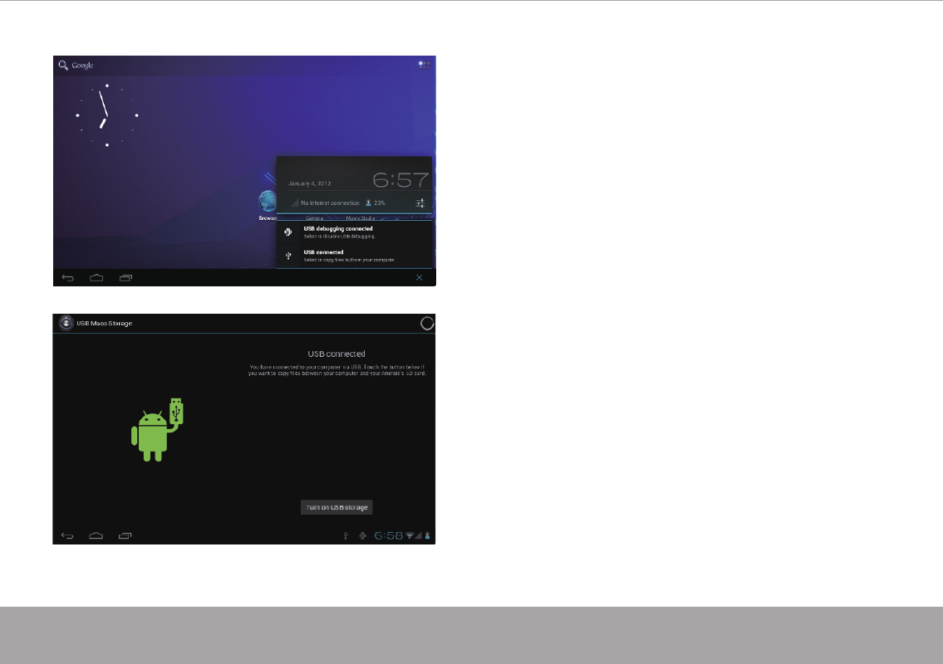Click the USB Mass Storage title text
Screen dimensions: 943x664
tap(104, 324)
